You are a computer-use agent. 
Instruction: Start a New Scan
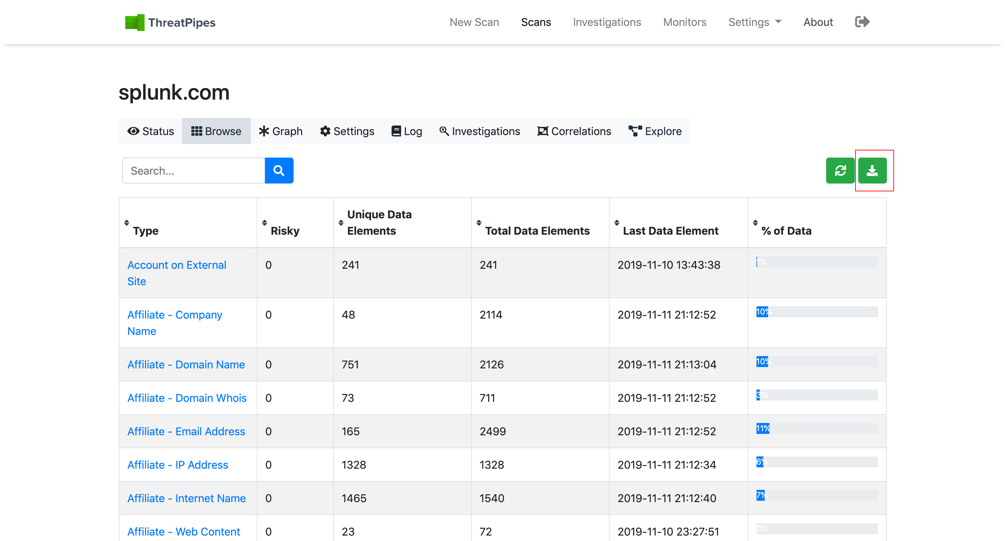[x=474, y=22]
